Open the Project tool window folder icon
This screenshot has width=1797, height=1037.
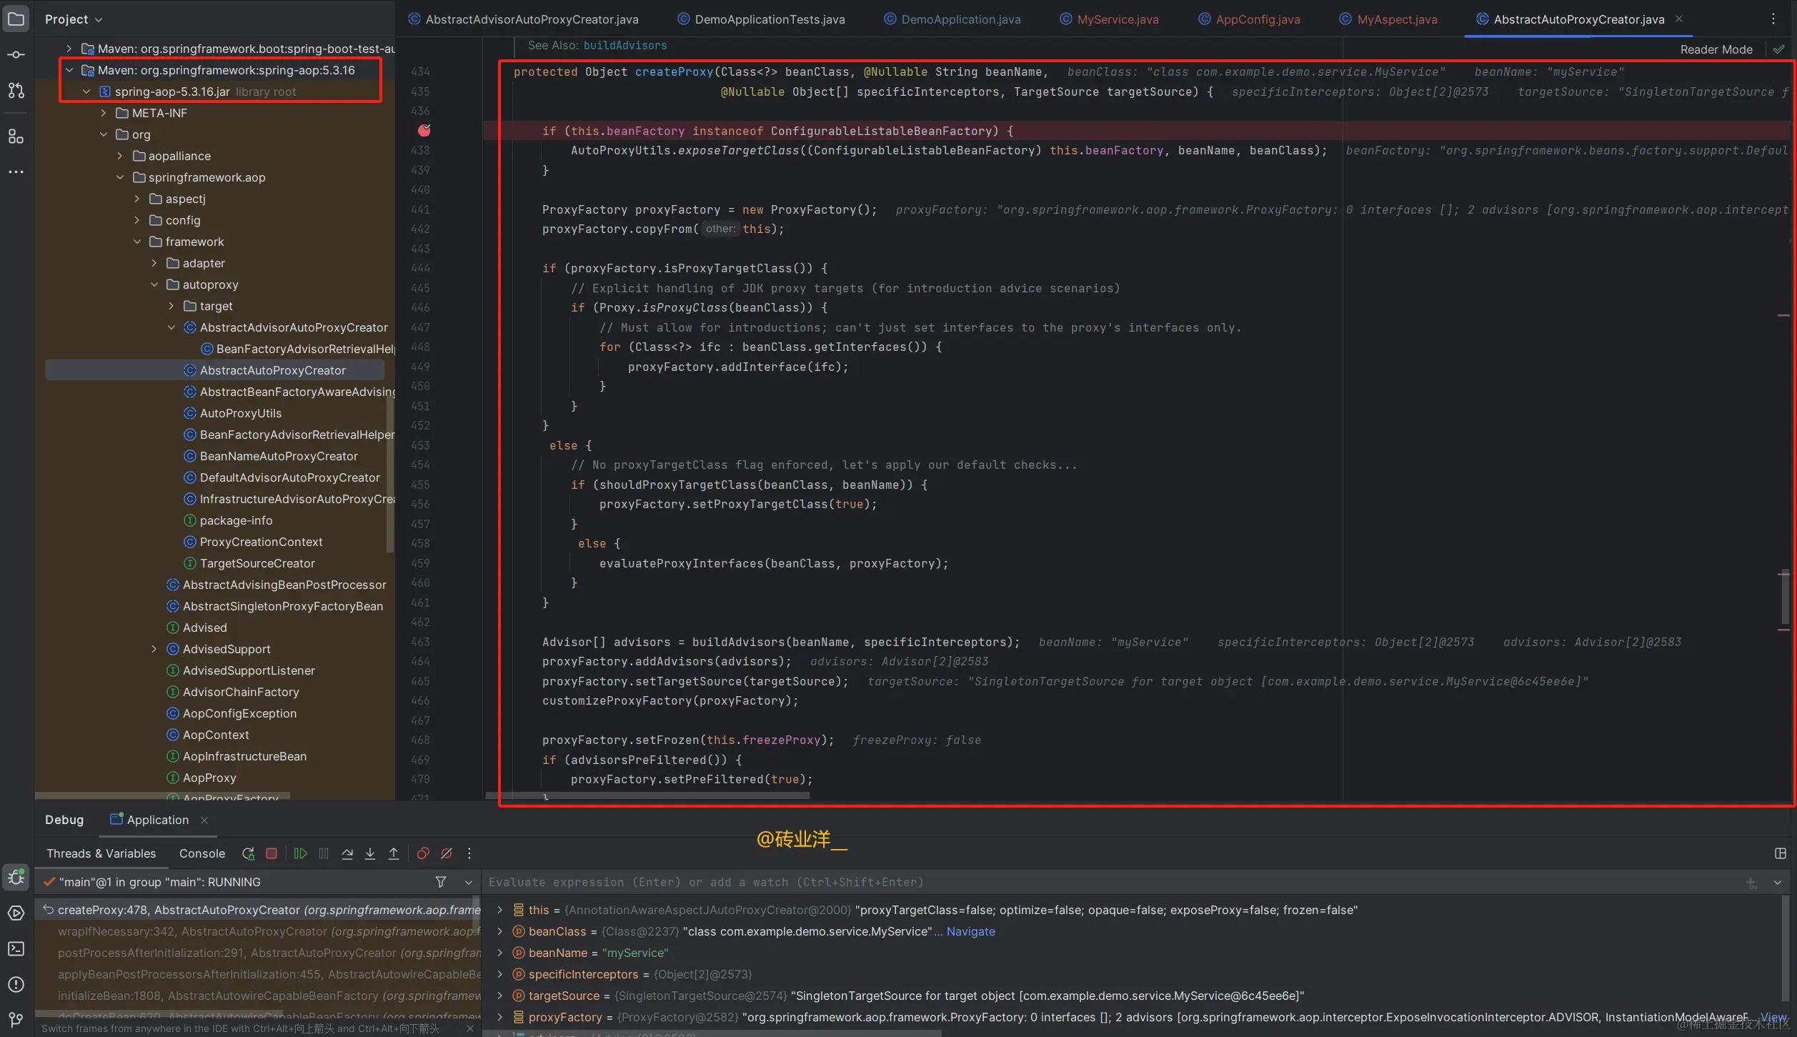tap(16, 19)
